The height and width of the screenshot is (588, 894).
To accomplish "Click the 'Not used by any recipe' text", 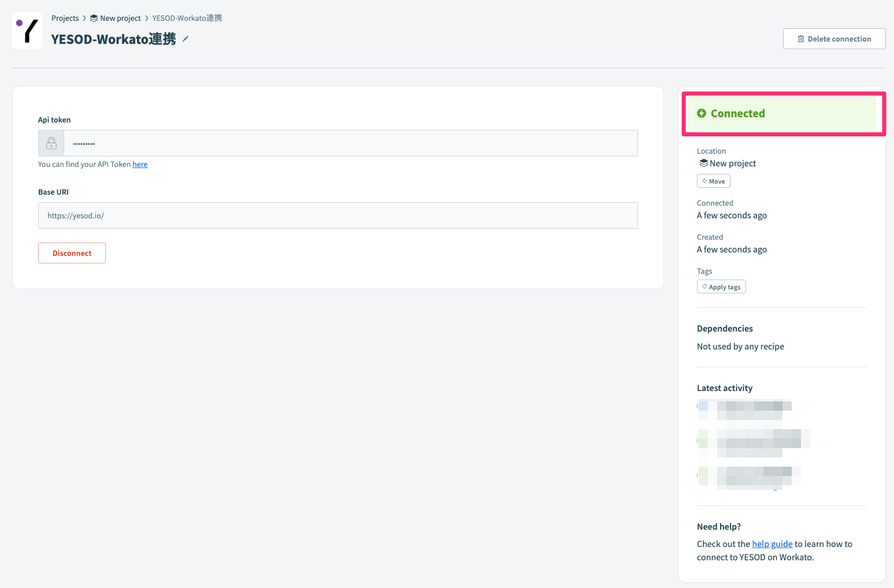I will 740,347.
